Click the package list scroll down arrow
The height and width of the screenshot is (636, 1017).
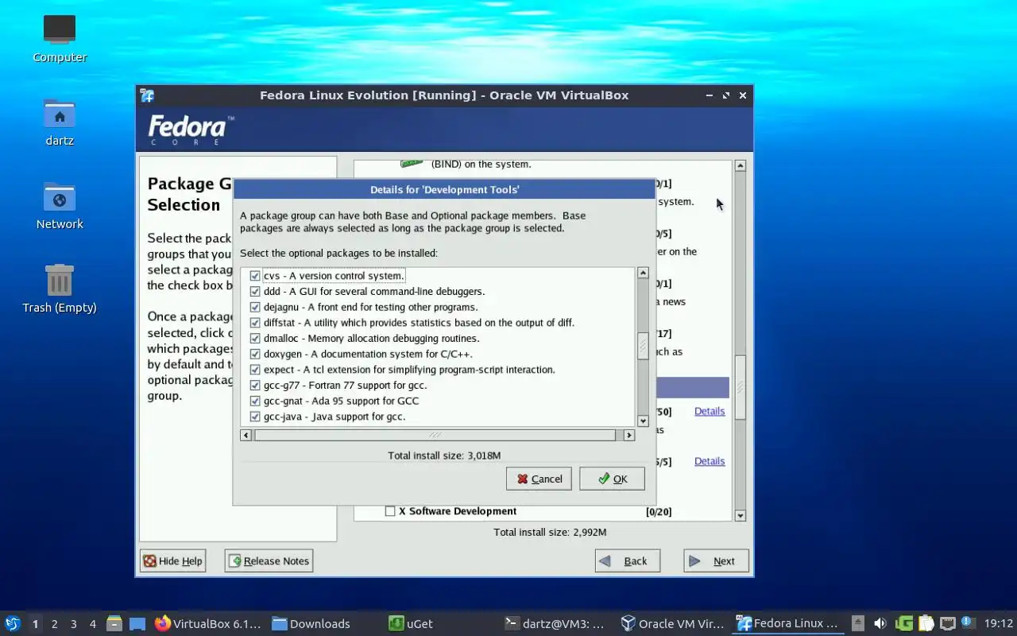[x=643, y=421]
